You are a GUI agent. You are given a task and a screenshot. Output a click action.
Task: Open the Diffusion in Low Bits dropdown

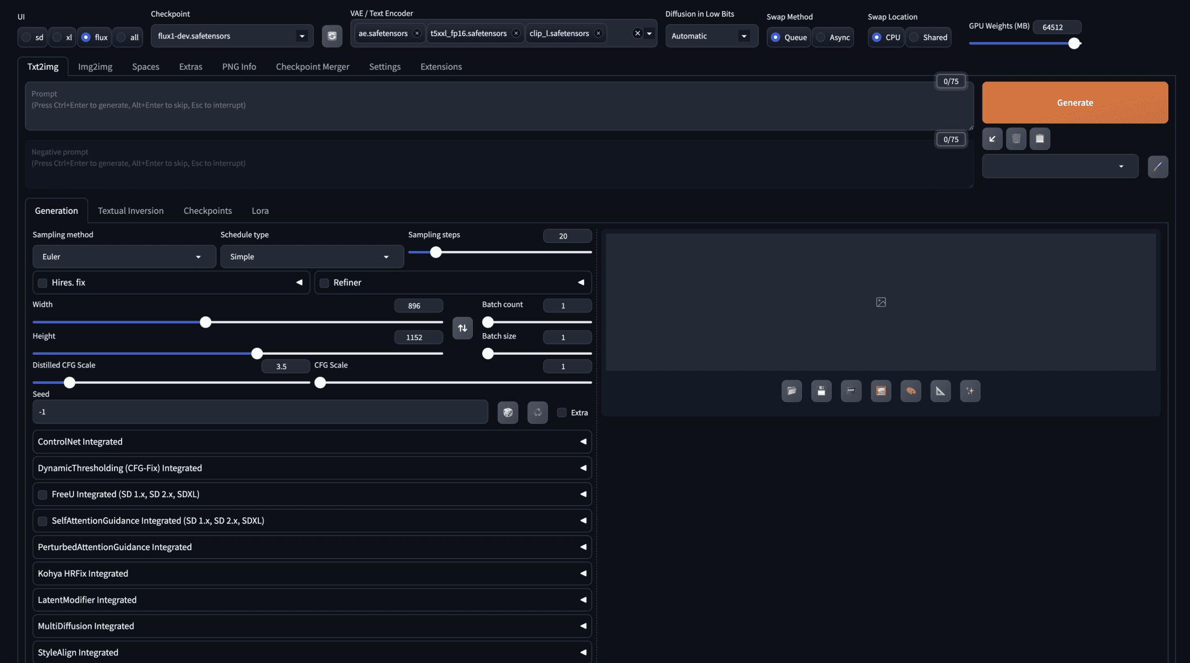coord(711,36)
